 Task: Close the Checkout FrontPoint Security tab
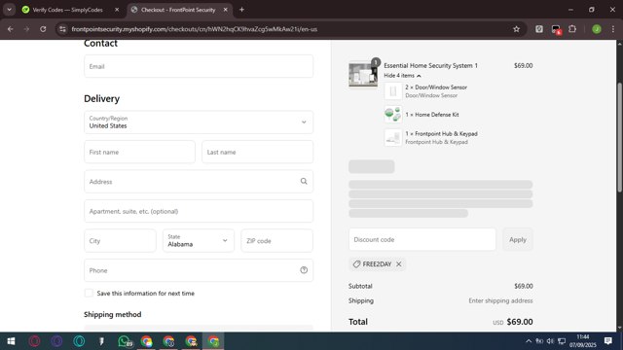coord(225,10)
